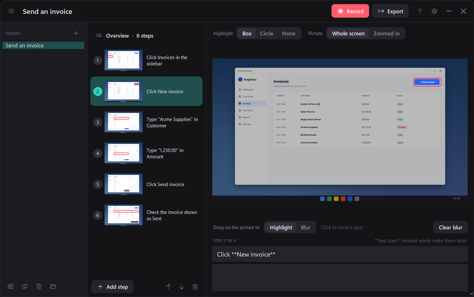Open step Check the invoice shows as Sent
This screenshot has width=474, height=297.
click(x=147, y=215)
